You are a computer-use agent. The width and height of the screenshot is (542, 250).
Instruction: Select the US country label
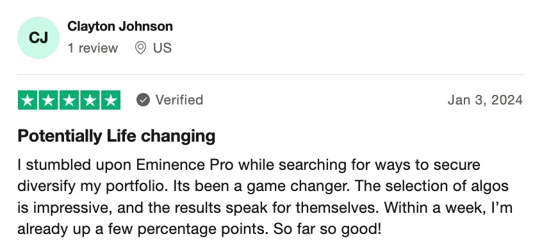tap(163, 47)
